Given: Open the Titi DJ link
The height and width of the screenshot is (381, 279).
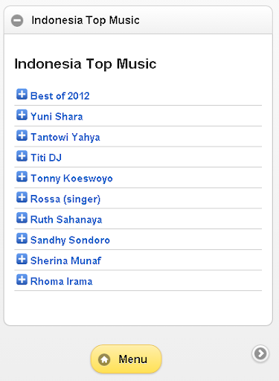Looking at the screenshot, I should (46, 158).
